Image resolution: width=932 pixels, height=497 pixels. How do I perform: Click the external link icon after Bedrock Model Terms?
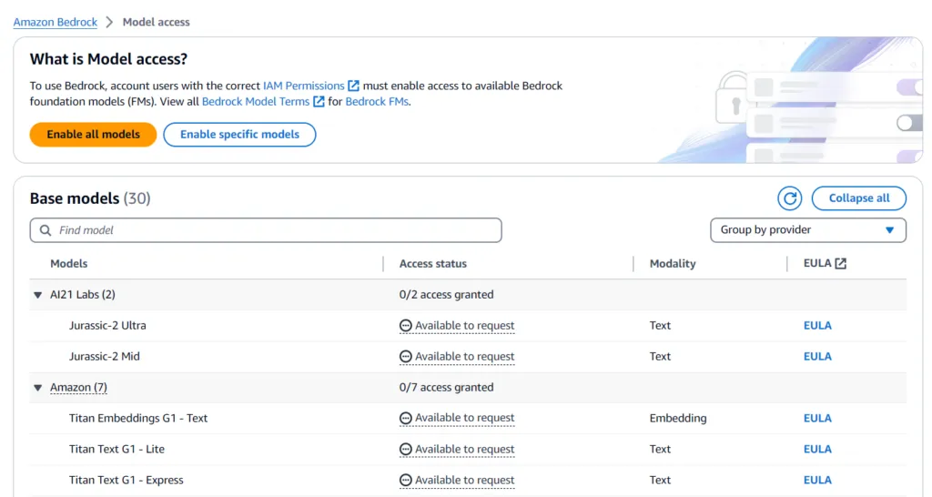click(319, 102)
